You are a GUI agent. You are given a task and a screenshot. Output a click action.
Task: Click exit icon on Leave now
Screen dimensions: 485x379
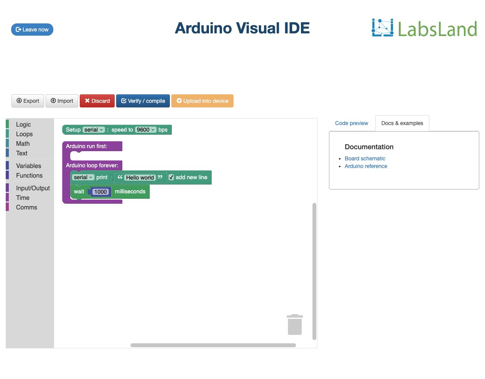tap(18, 30)
